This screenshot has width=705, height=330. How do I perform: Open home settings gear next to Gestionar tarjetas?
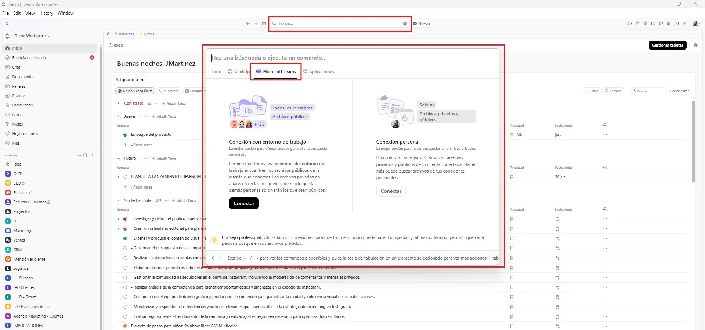[696, 45]
